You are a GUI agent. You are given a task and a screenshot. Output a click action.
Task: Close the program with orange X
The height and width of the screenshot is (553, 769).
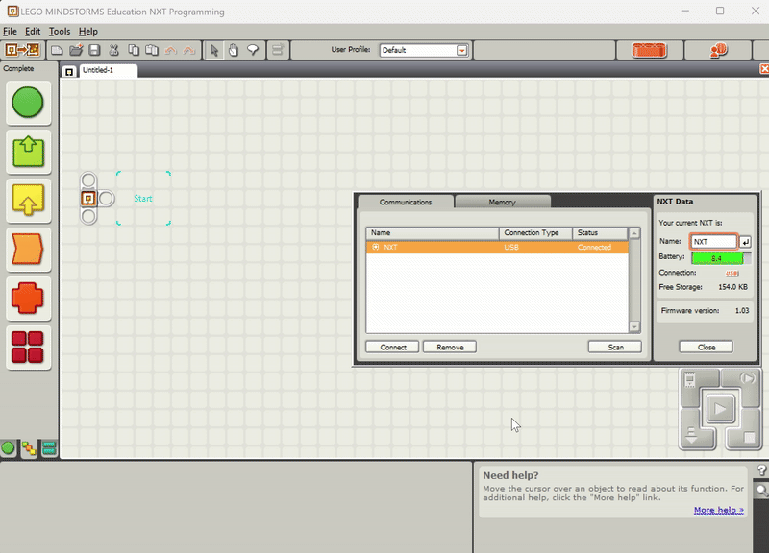click(x=764, y=69)
